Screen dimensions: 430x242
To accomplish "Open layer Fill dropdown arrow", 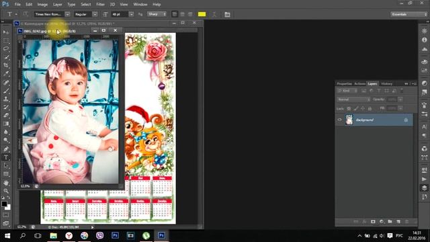I will pos(400,109).
